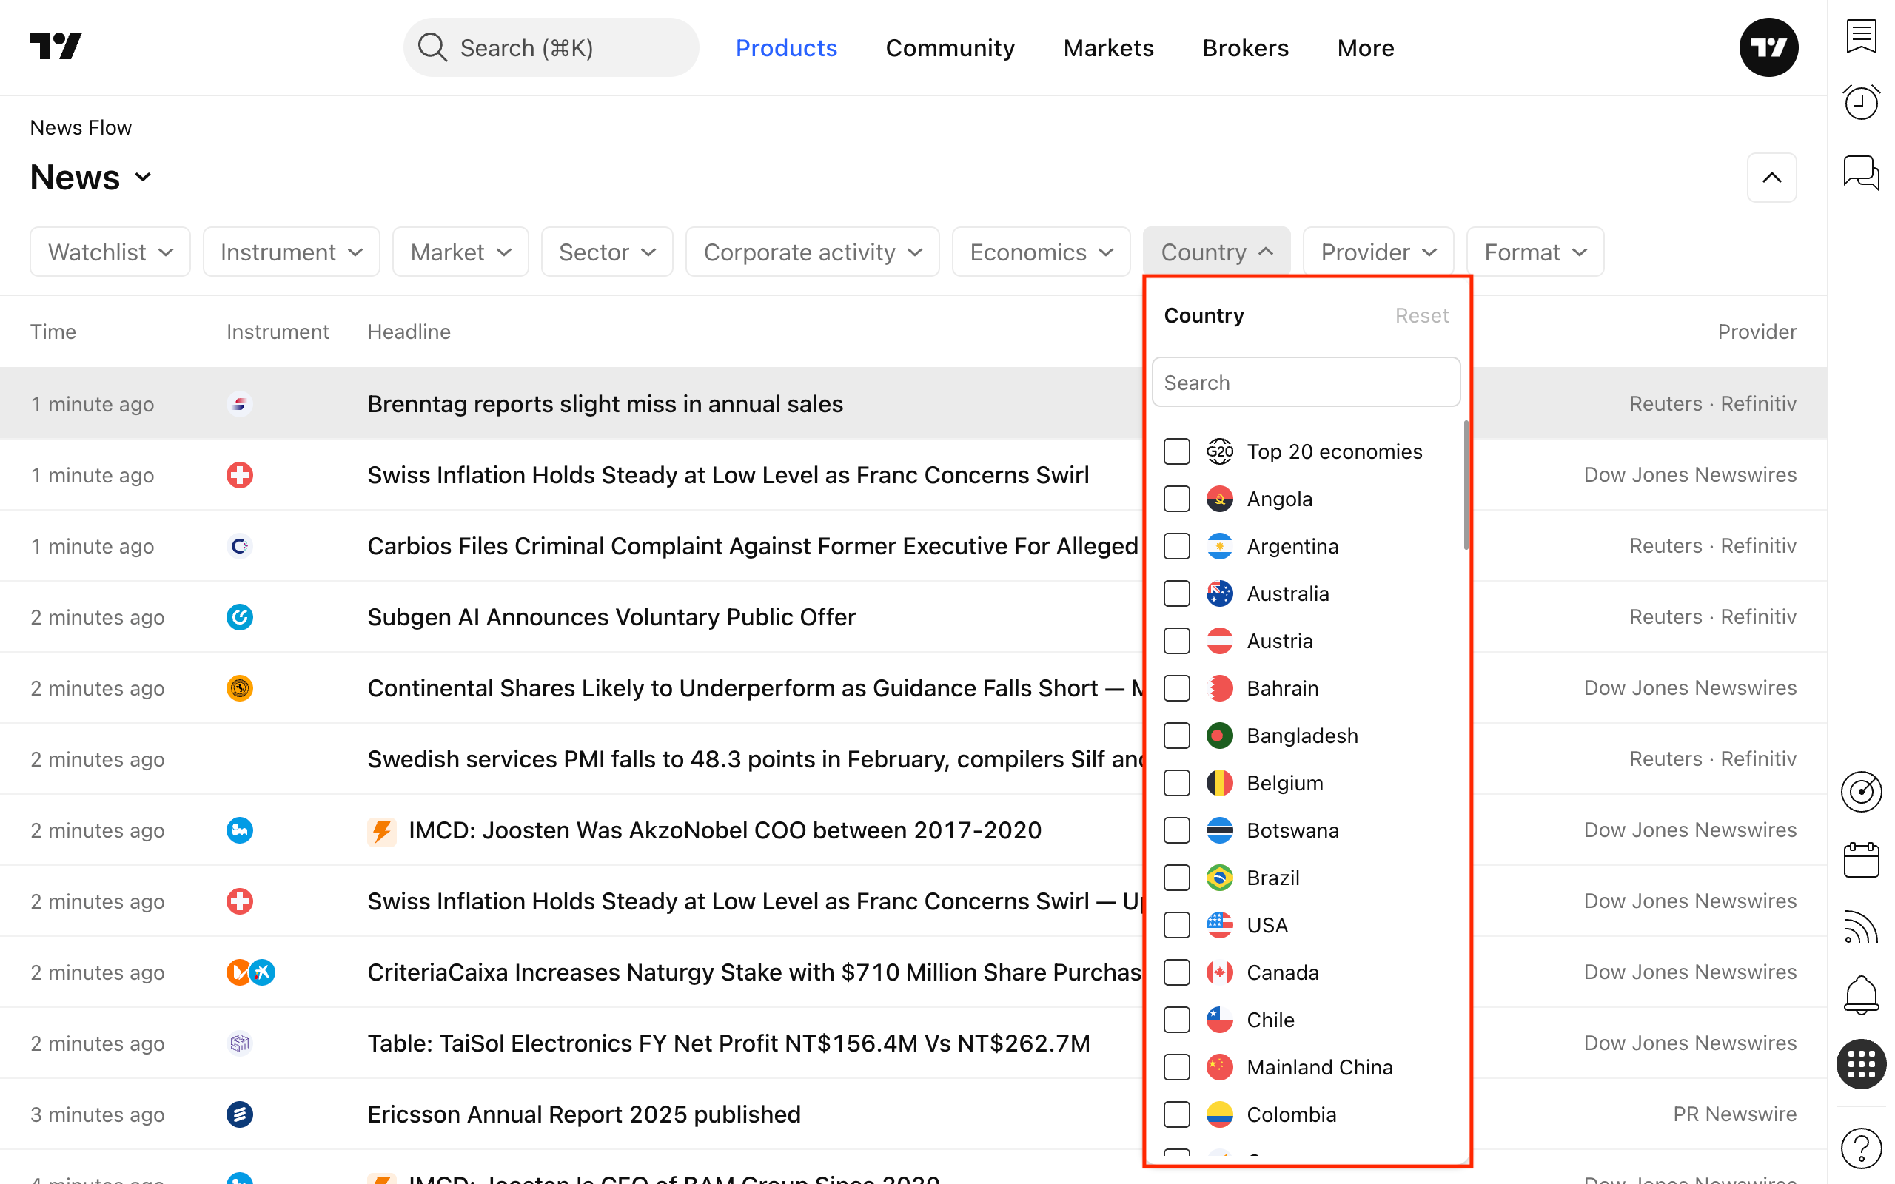Open the watchlist icon in right sidebar
This screenshot has height=1184, width=1895.
(1860, 36)
